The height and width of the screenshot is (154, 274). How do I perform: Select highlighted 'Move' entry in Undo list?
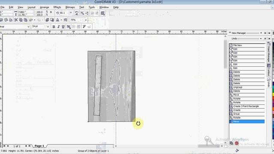pos(247,121)
